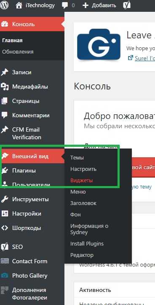The width and height of the screenshot is (155, 305).
Task: Click the pin icon beside Записи
Action: click(x=5, y=72)
